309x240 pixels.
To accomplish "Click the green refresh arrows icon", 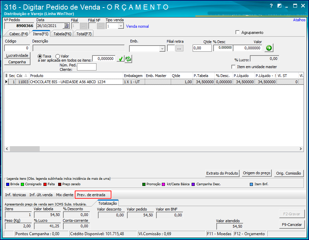I will tap(128, 59).
